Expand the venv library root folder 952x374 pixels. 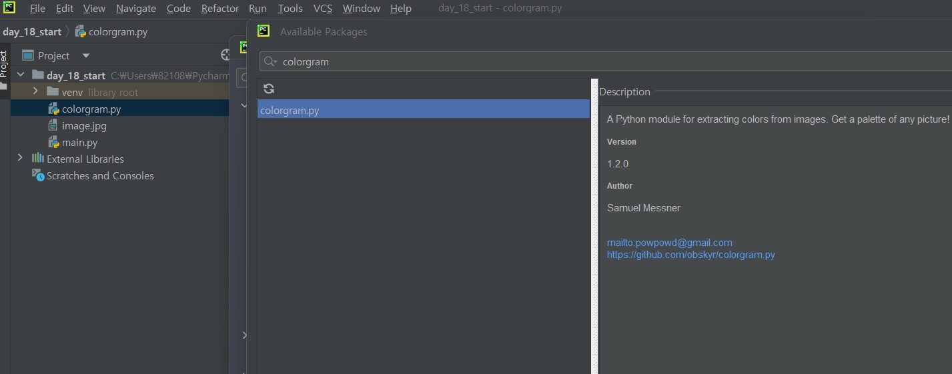click(x=35, y=92)
